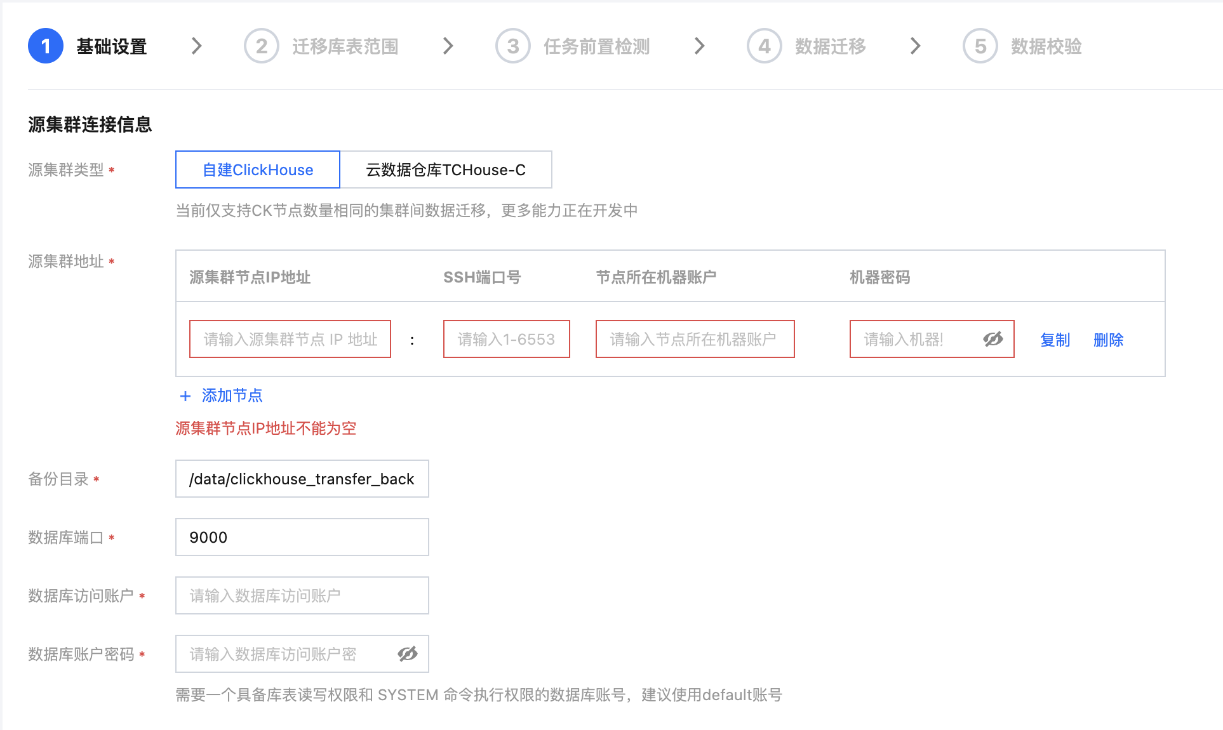Click 添加节点 link text

click(232, 395)
